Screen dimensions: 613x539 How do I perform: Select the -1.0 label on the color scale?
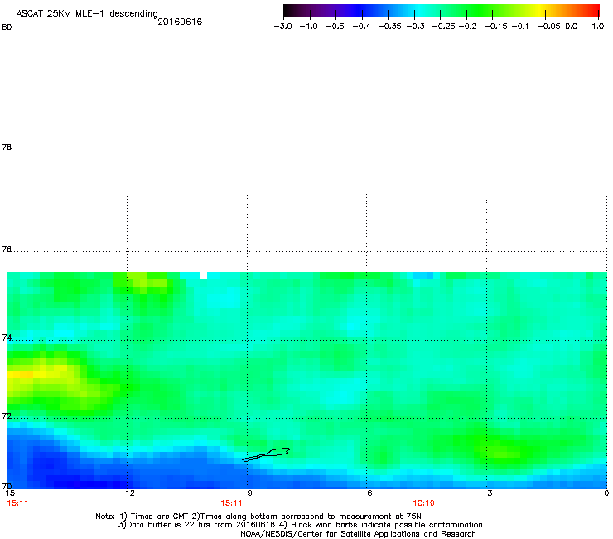click(x=308, y=27)
